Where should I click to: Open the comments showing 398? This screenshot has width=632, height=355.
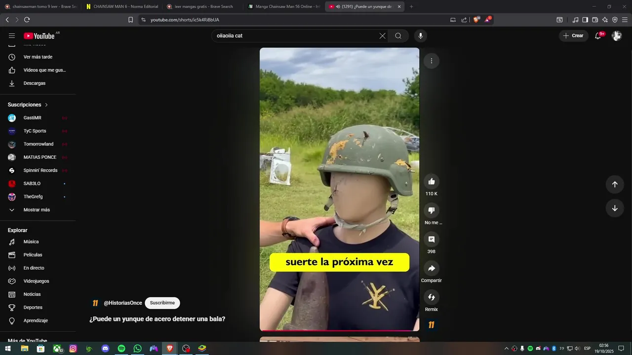pos(432,239)
